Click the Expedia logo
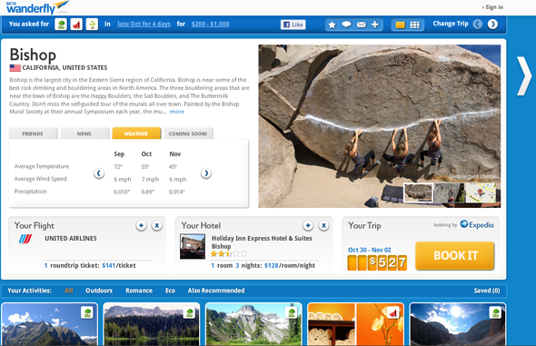Screen dimensions: 536x346 pyautogui.click(x=477, y=224)
